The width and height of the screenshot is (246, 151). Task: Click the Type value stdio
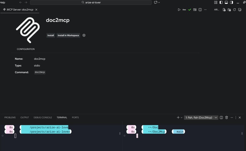click(x=37, y=65)
